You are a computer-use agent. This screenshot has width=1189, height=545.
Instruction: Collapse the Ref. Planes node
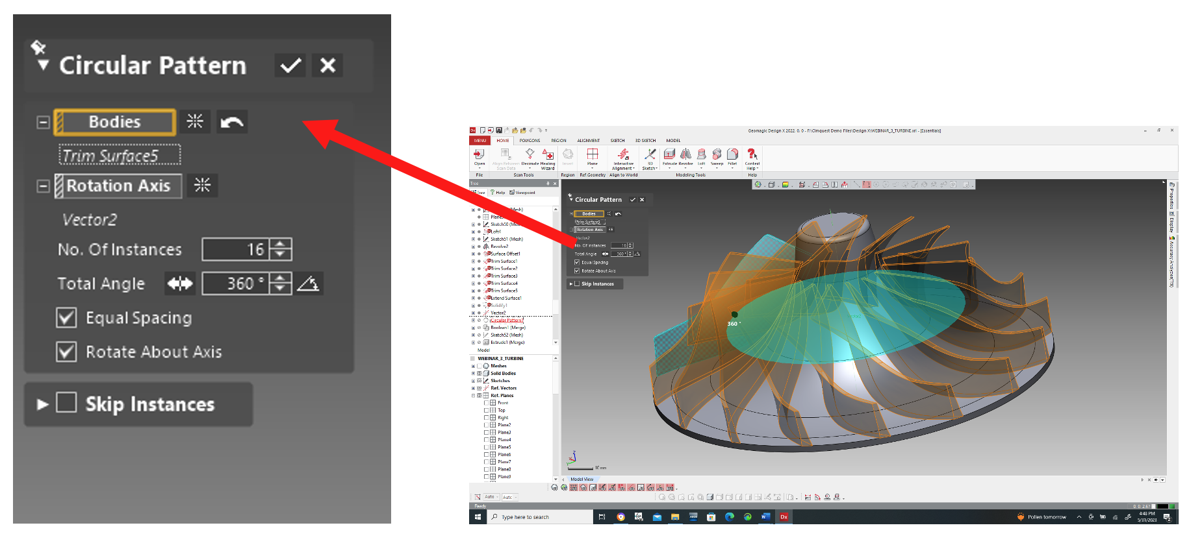[473, 396]
